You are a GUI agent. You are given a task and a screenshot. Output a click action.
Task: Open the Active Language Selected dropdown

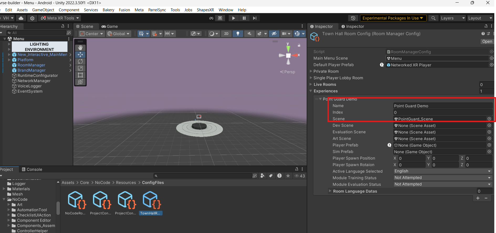(442, 171)
